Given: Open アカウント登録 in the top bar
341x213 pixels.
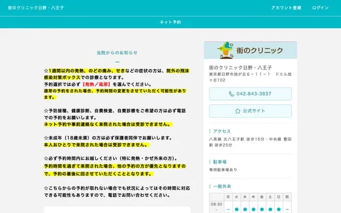Looking at the screenshot, I should [x=286, y=7].
